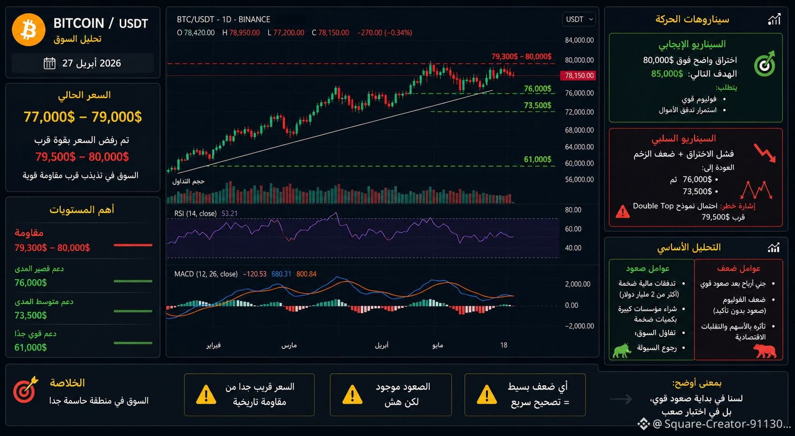Click green line swatch beside 76,000$ support
The height and width of the screenshot is (436, 795).
tap(133, 281)
